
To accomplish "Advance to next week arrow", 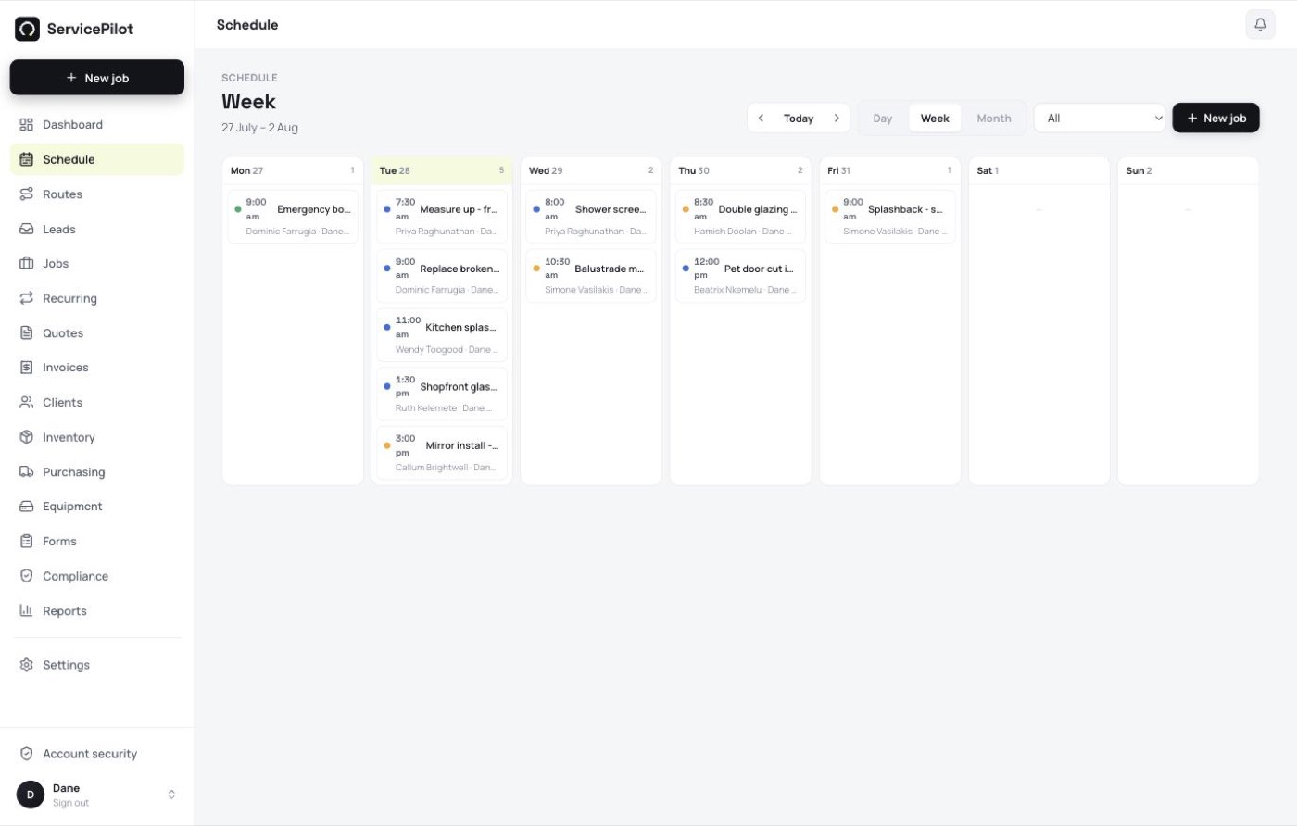I will (837, 118).
